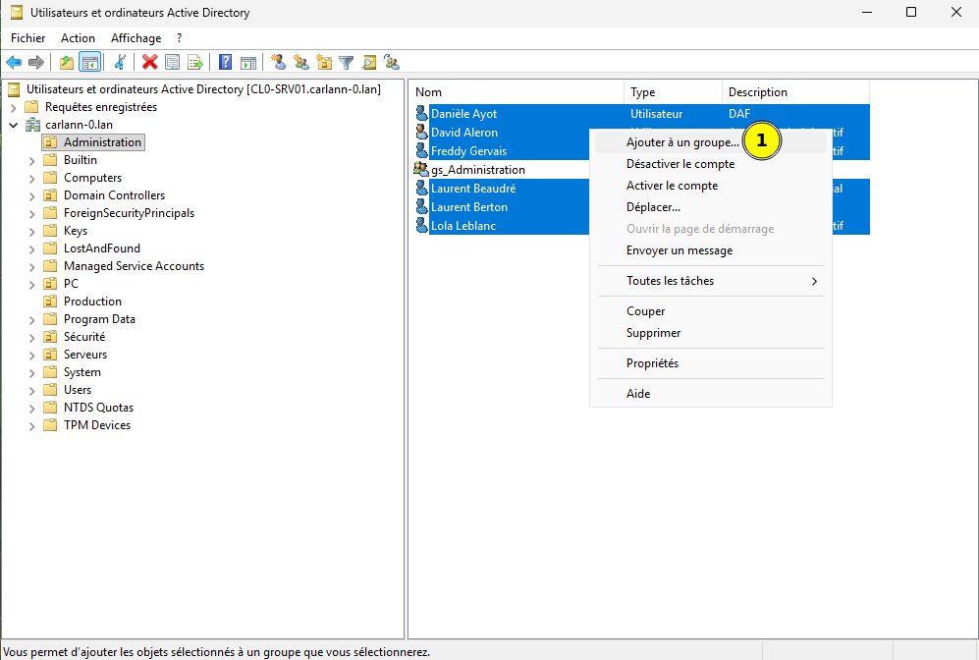Sort the list by the Description column
Screen dimensions: 979x660
coord(795,92)
